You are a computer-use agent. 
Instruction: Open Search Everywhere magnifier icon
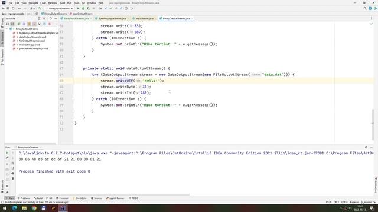click(x=365, y=8)
